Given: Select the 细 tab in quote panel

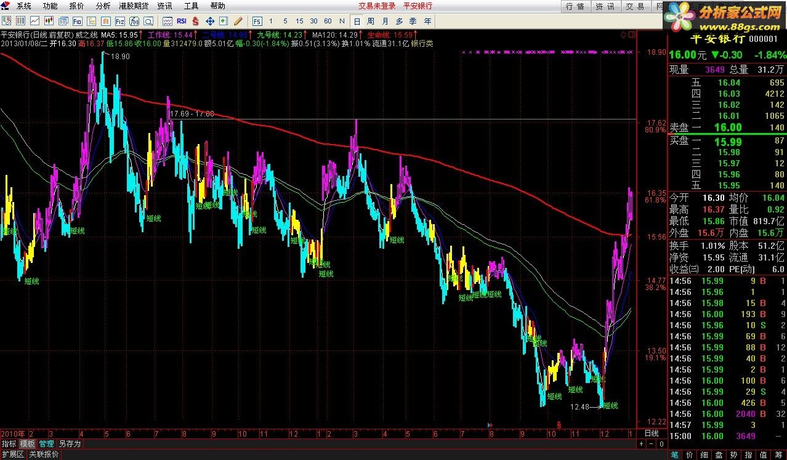Looking at the screenshot, I should (x=704, y=454).
